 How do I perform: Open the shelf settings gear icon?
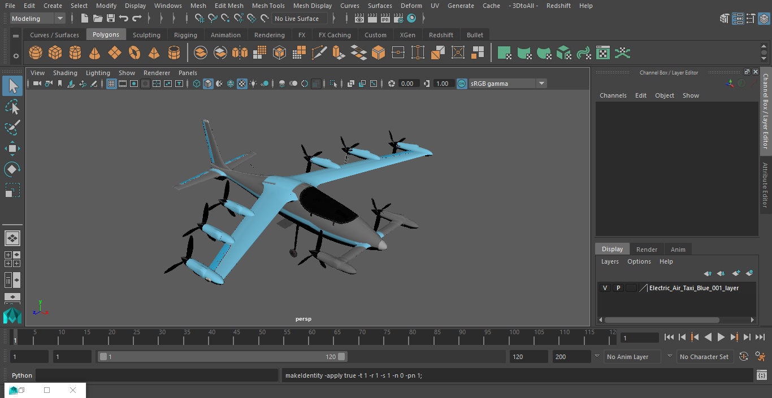click(16, 56)
